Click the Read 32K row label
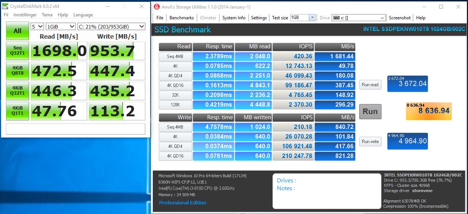468x214 pixels. [175, 95]
